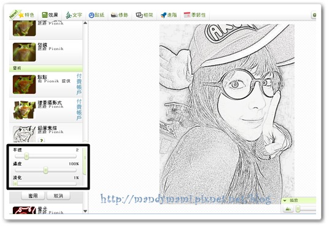Click the 濃度 strength slider handle

pos(45,170)
